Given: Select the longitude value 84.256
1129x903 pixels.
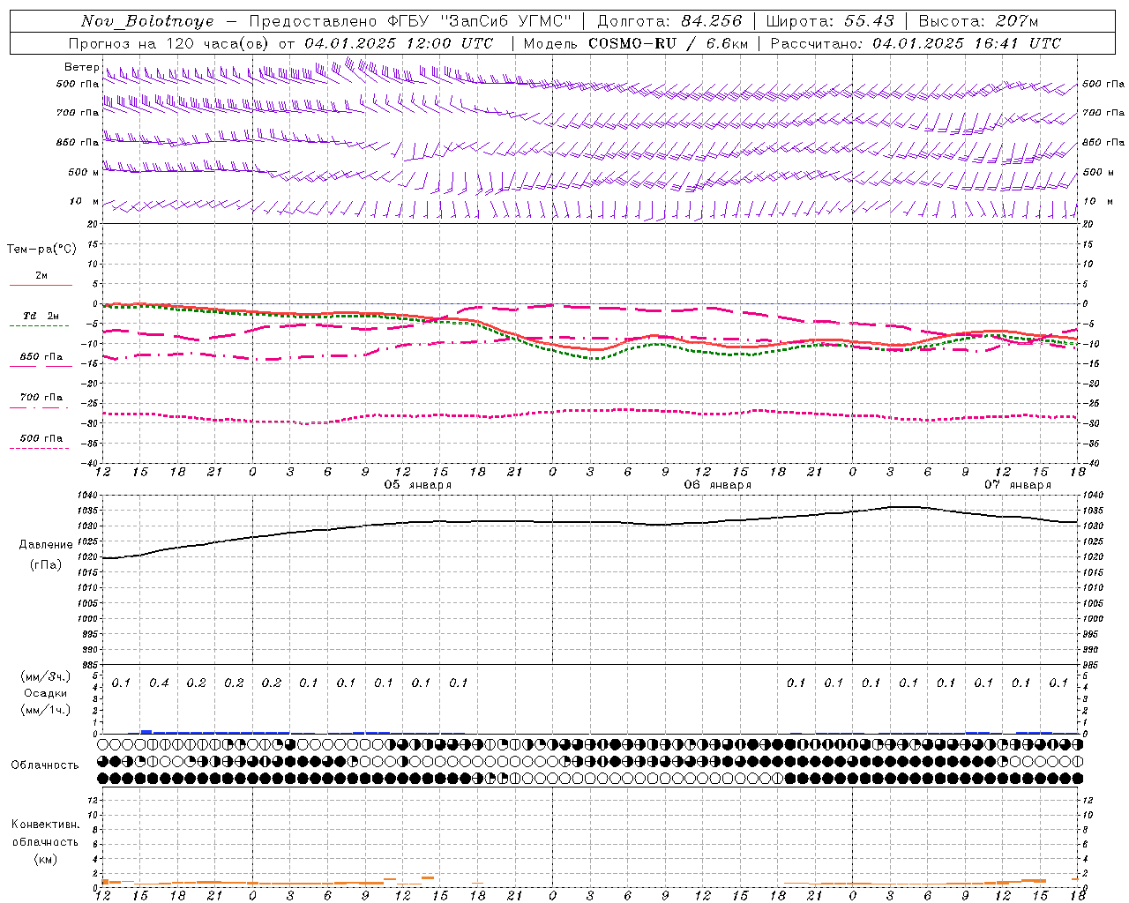Looking at the screenshot, I should pyautogui.click(x=712, y=21).
